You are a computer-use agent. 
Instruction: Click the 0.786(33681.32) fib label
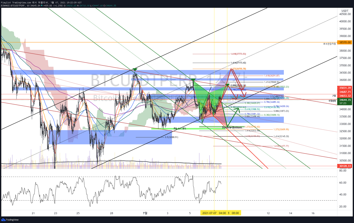coord(252,114)
